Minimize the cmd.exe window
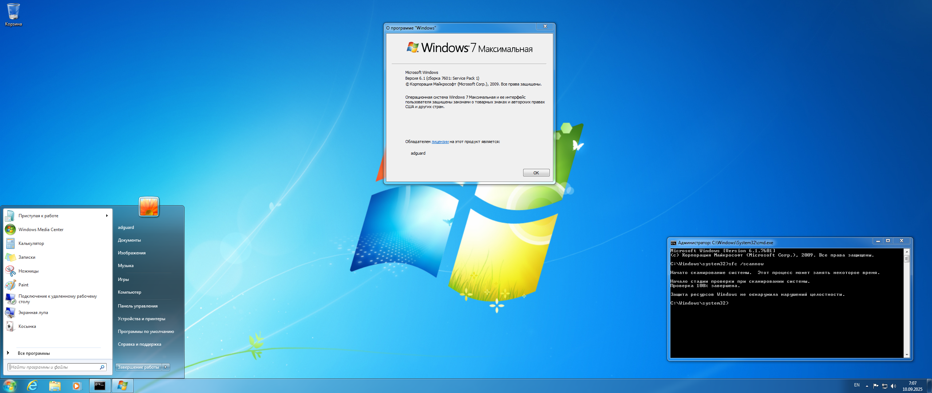The image size is (932, 393). 878,241
